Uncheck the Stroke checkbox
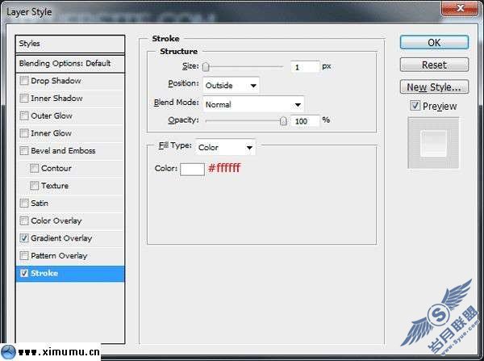 pyautogui.click(x=24, y=273)
